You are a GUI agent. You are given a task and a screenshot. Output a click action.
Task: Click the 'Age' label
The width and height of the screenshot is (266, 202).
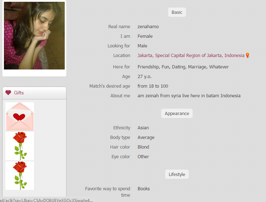click(126, 77)
